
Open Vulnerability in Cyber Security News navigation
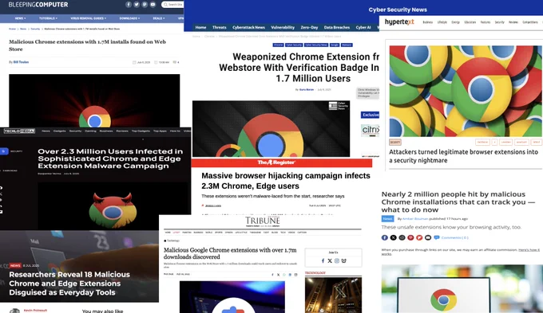(x=283, y=27)
